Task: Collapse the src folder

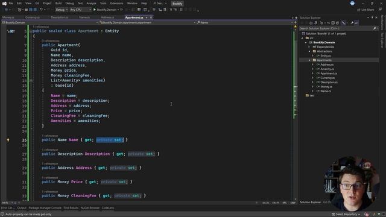Action: tap(302, 38)
